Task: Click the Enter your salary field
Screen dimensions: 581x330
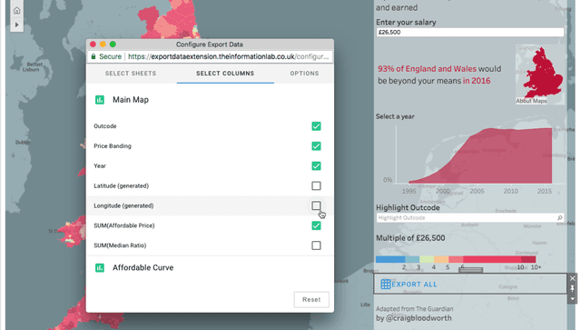Action: tap(470, 33)
